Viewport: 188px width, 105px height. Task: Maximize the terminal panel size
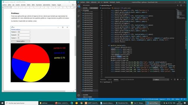[x=181, y=80]
